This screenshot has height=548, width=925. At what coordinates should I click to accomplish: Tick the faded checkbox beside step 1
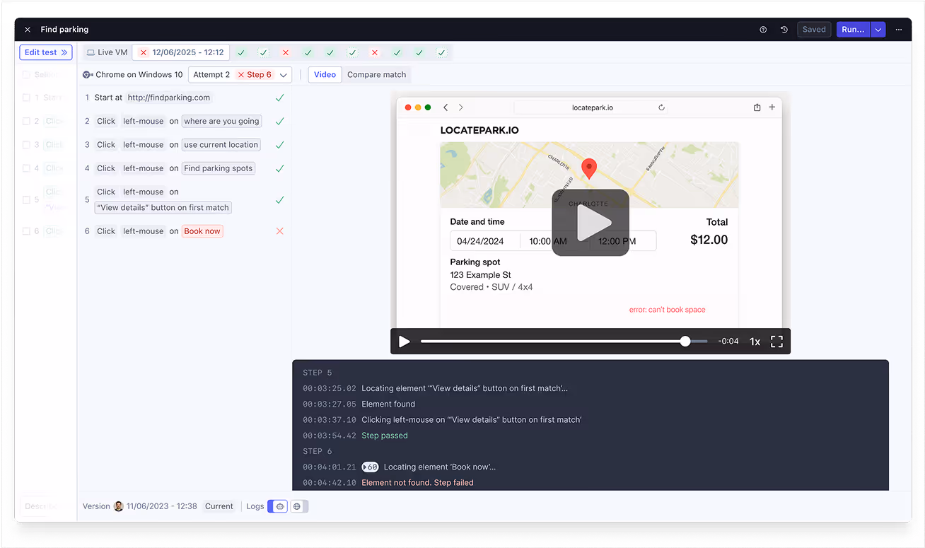click(26, 98)
